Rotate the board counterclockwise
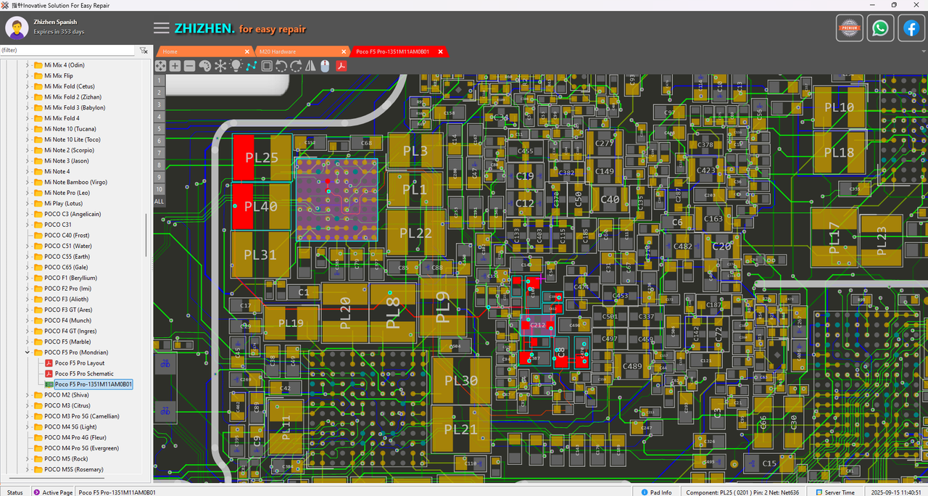 281,66
